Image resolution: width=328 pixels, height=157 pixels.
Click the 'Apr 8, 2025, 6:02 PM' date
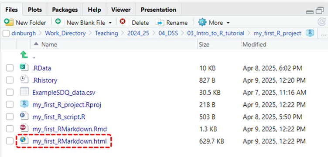coord(272,68)
